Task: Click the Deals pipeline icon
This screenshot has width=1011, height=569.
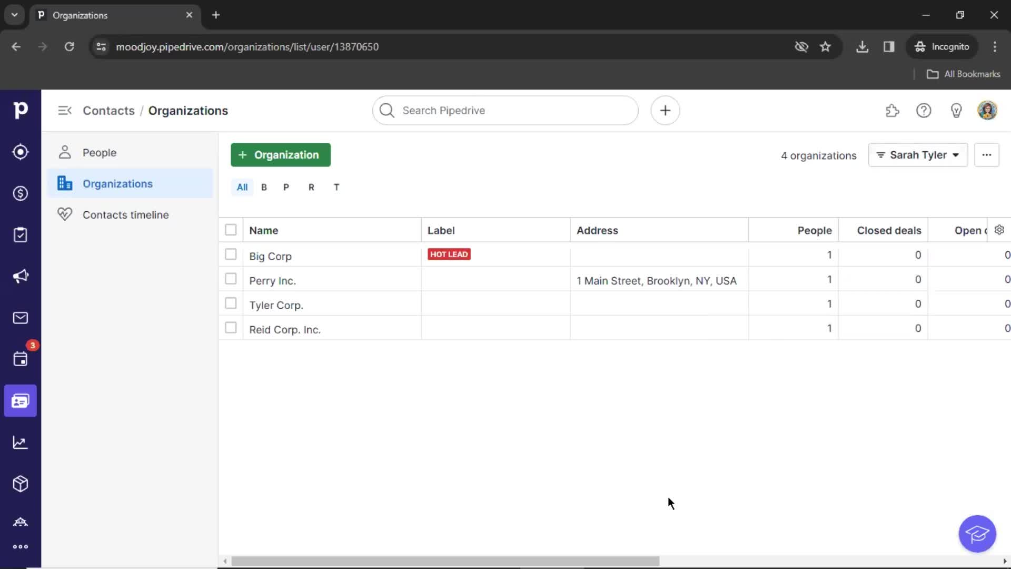Action: (21, 193)
